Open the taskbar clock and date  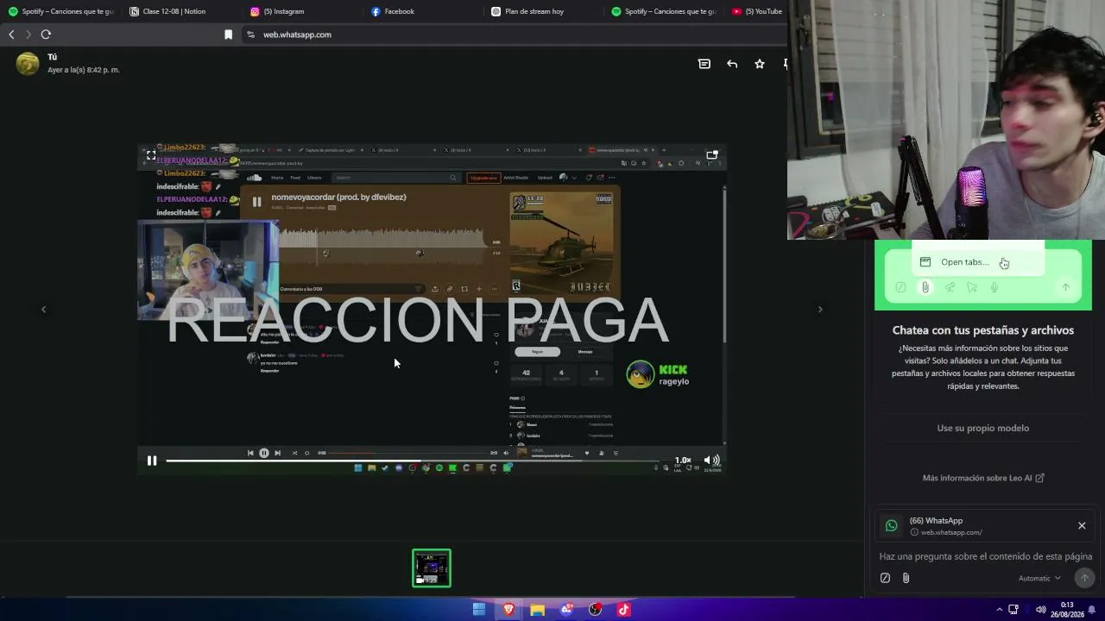[x=1067, y=610]
